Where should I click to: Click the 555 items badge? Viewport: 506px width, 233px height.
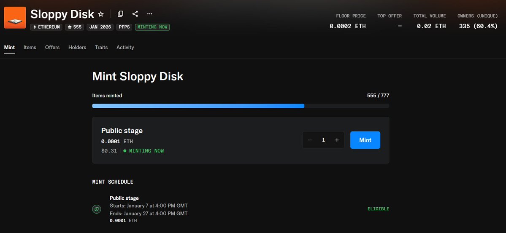pos(75,27)
